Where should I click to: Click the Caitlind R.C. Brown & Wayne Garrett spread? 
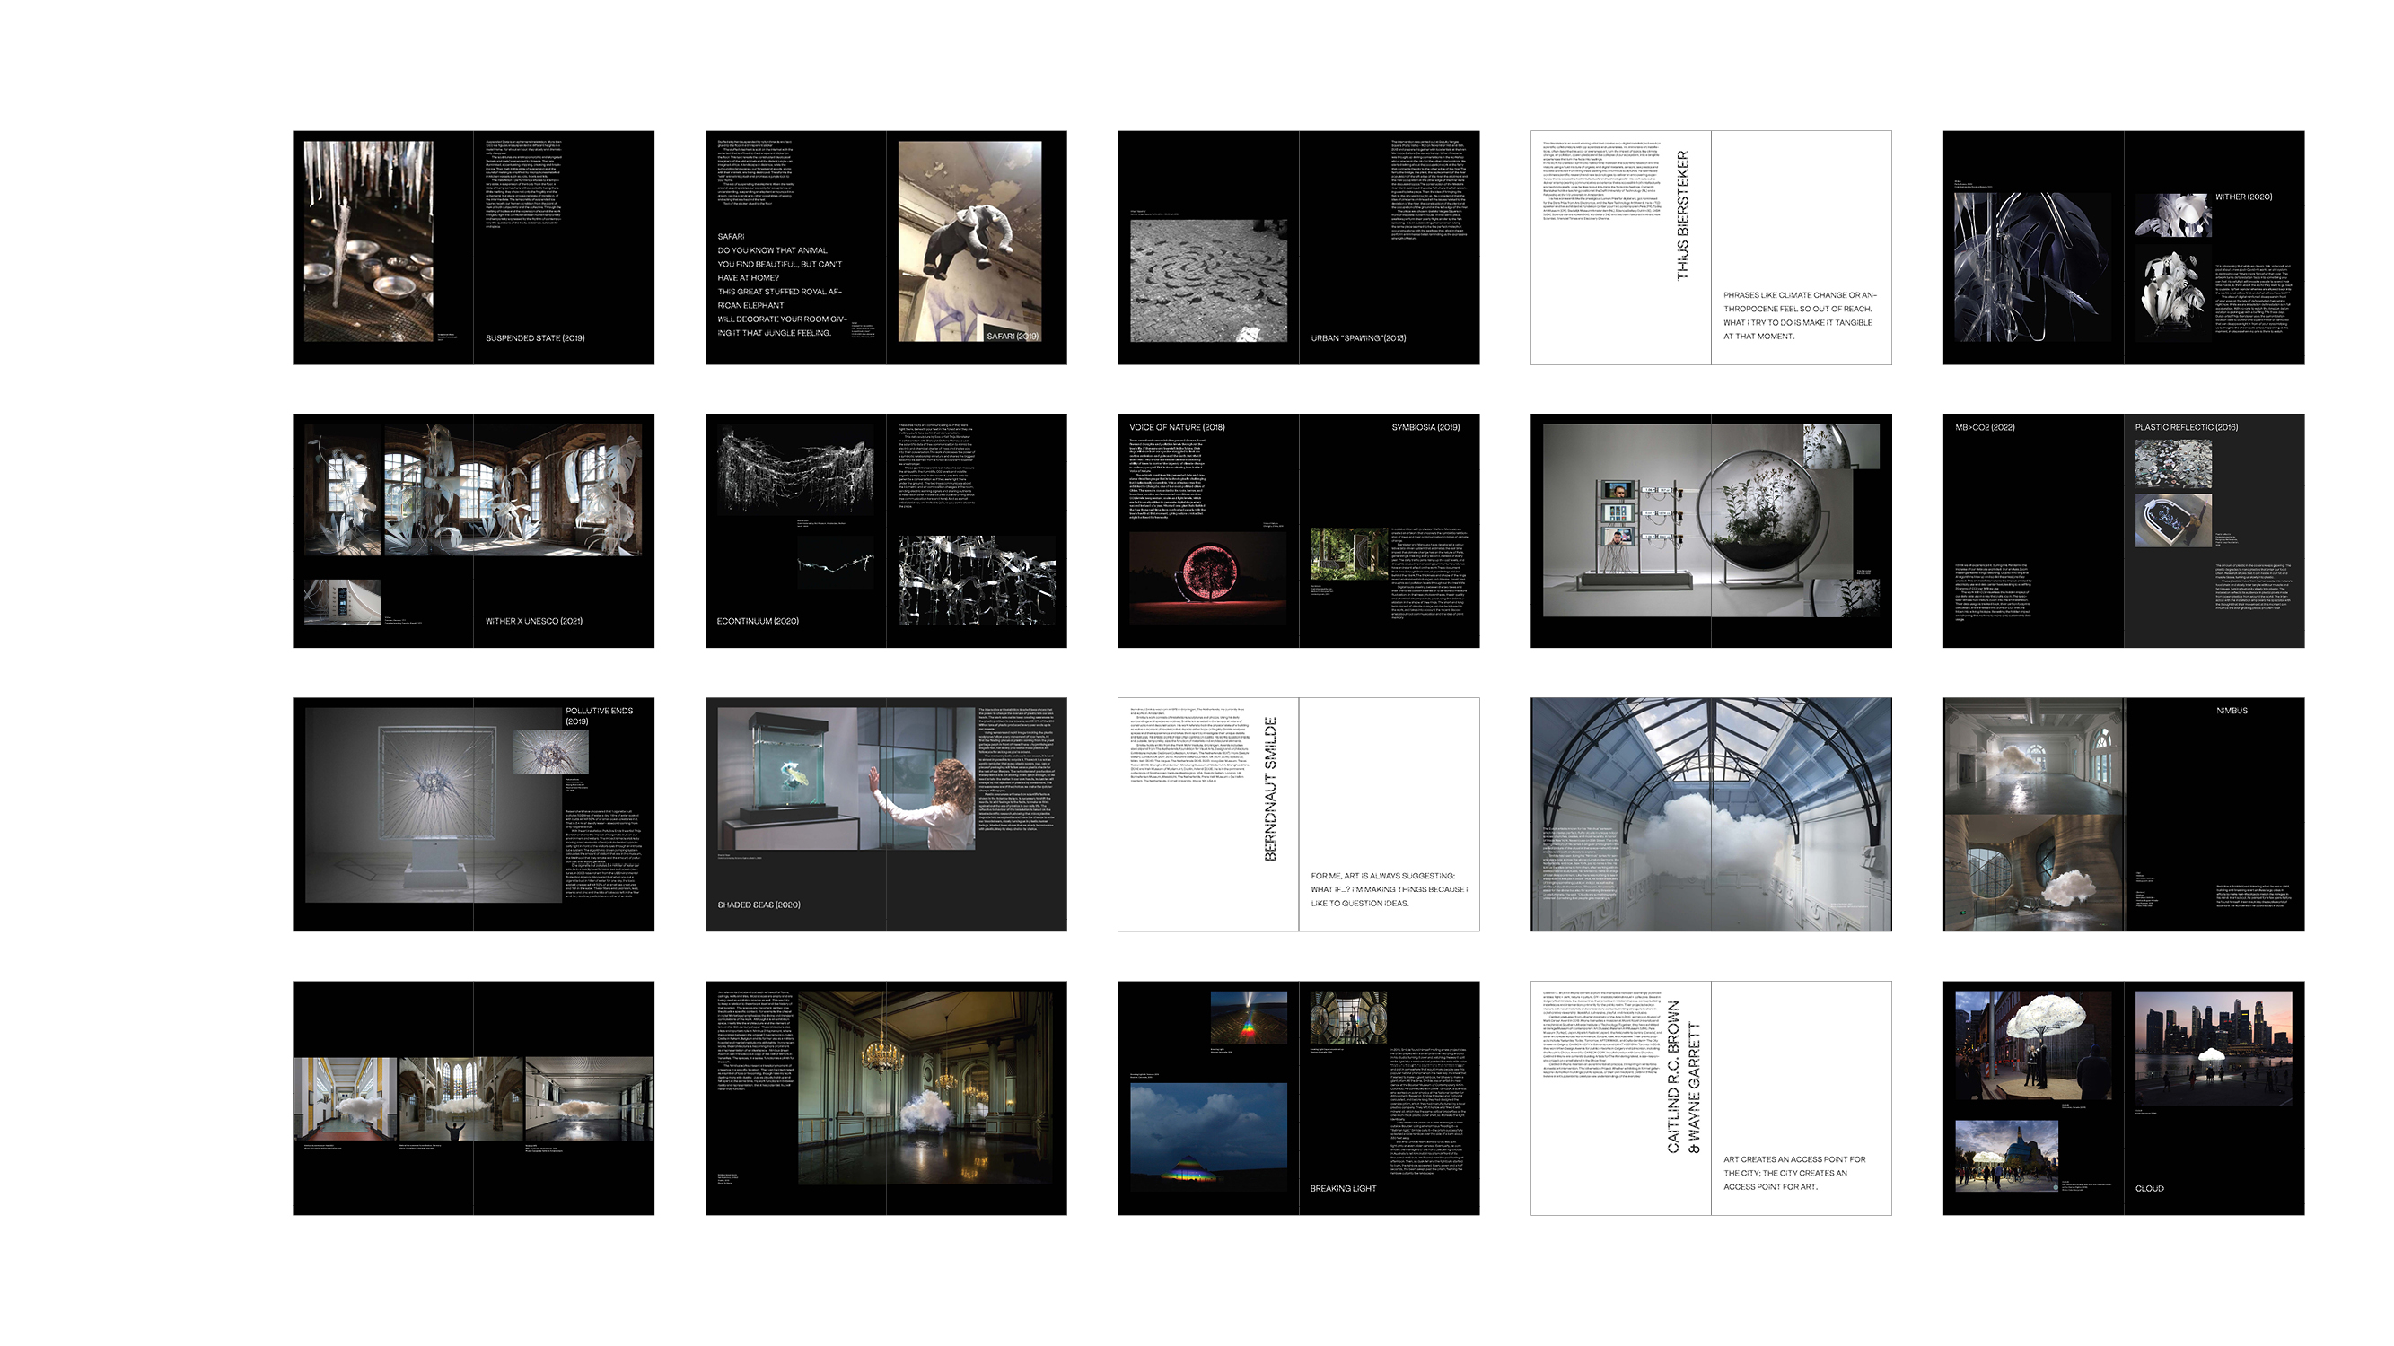click(x=1711, y=1097)
